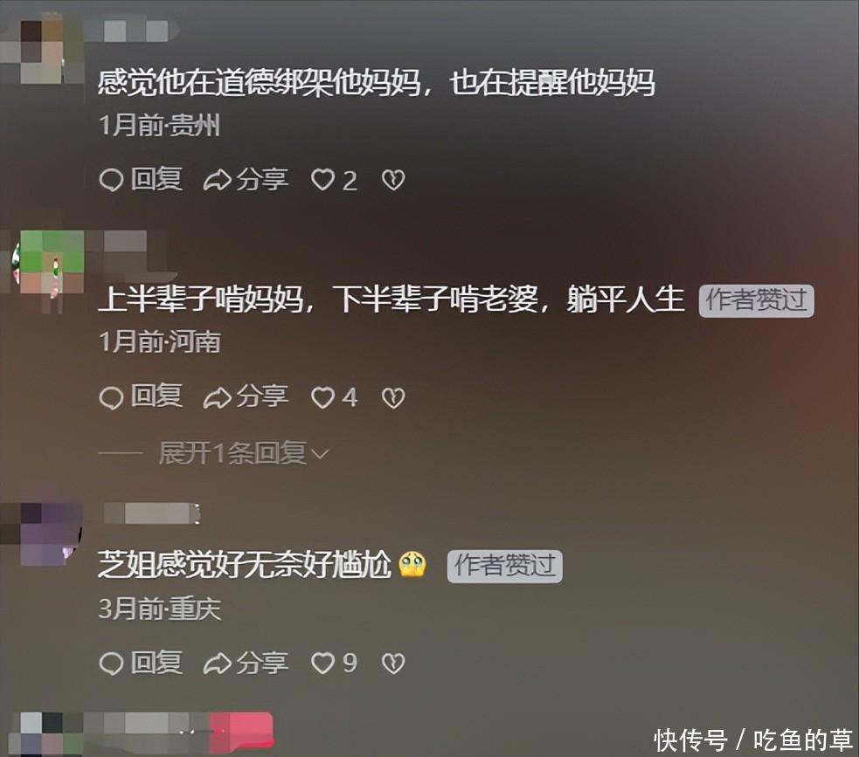Dislike the Chongqing comment via broken heart
The width and height of the screenshot is (859, 757).
393,664
